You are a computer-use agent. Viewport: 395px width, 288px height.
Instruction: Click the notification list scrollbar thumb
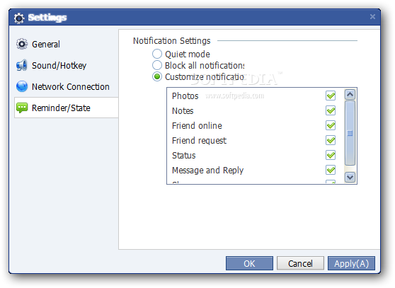pos(350,133)
